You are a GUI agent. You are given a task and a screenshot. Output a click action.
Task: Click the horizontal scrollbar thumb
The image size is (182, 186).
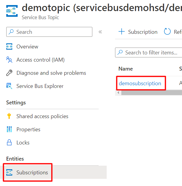pos(152,92)
